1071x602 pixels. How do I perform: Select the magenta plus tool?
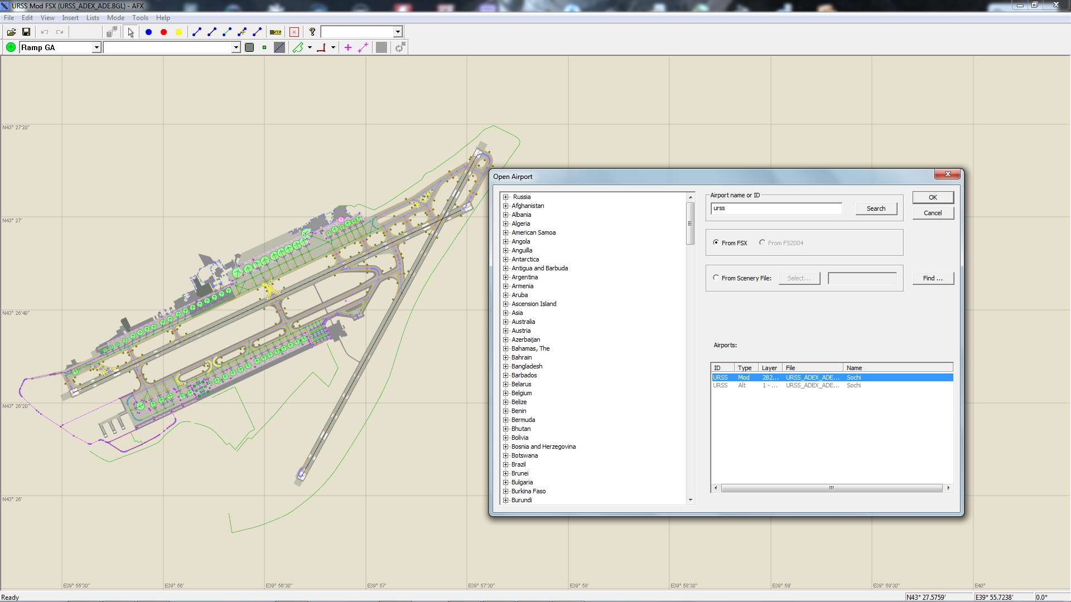tap(348, 47)
